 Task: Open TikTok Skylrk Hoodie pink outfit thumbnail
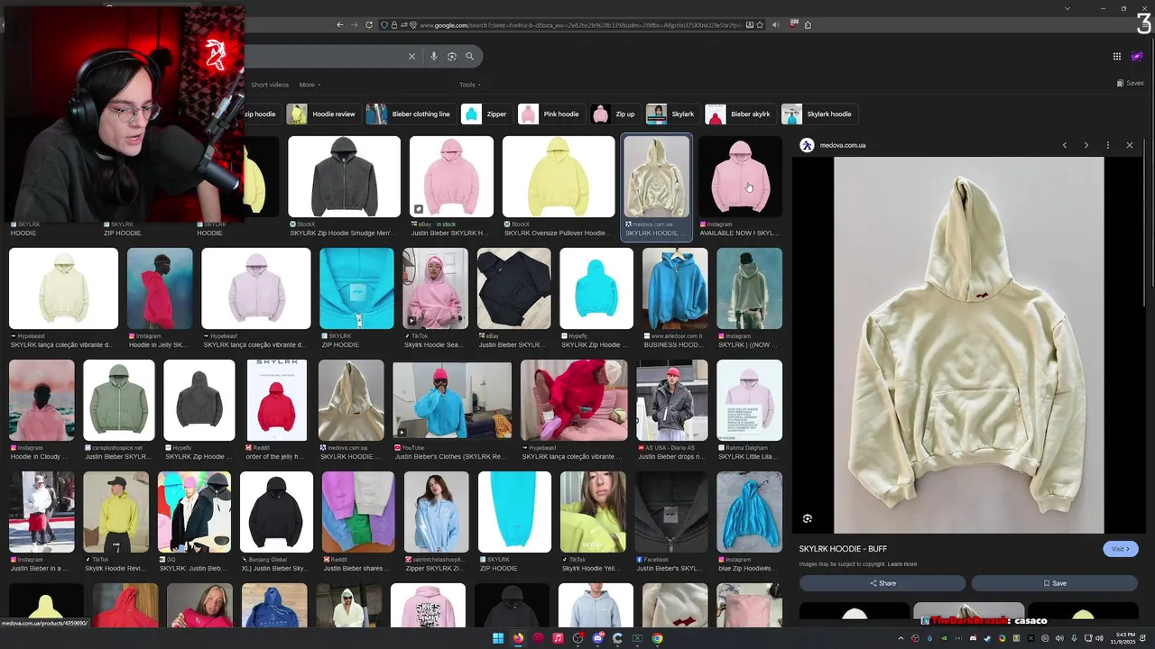435,288
